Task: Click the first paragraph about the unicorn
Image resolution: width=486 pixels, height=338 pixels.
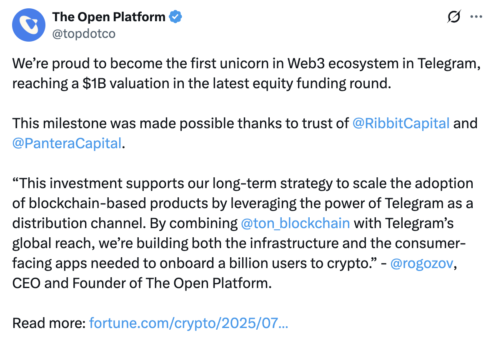Action: click(x=246, y=73)
